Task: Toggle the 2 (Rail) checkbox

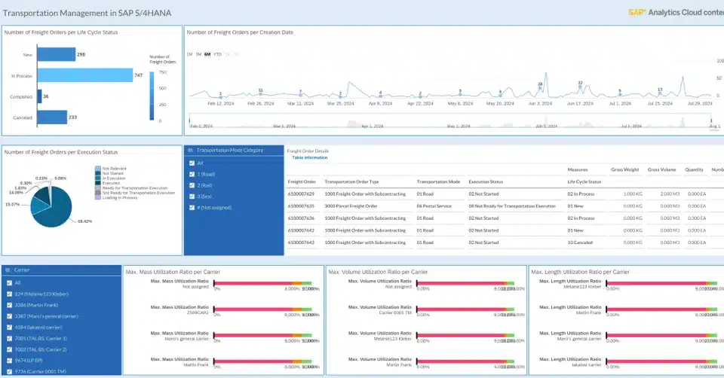Action: click(x=192, y=185)
